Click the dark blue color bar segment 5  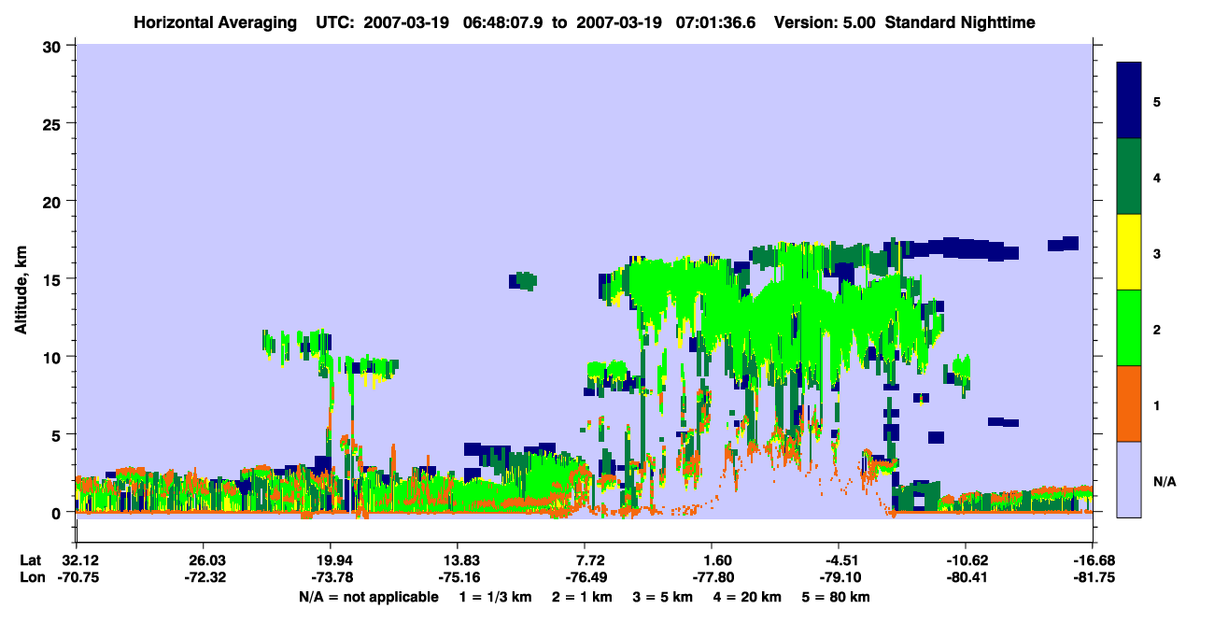[x=1129, y=101]
